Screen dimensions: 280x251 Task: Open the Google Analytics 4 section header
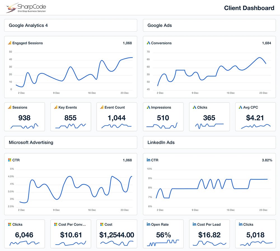pos(71,25)
